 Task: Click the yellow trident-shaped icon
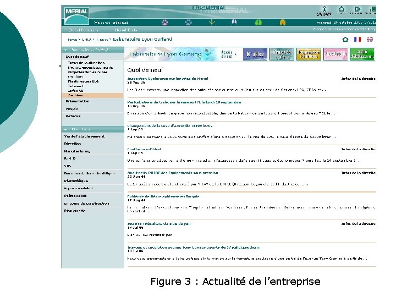click(212, 23)
